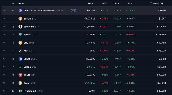Screen dimensions: 172x95
Task: Click the Ethereum coin logo
Action: pyautogui.click(x=20, y=27)
